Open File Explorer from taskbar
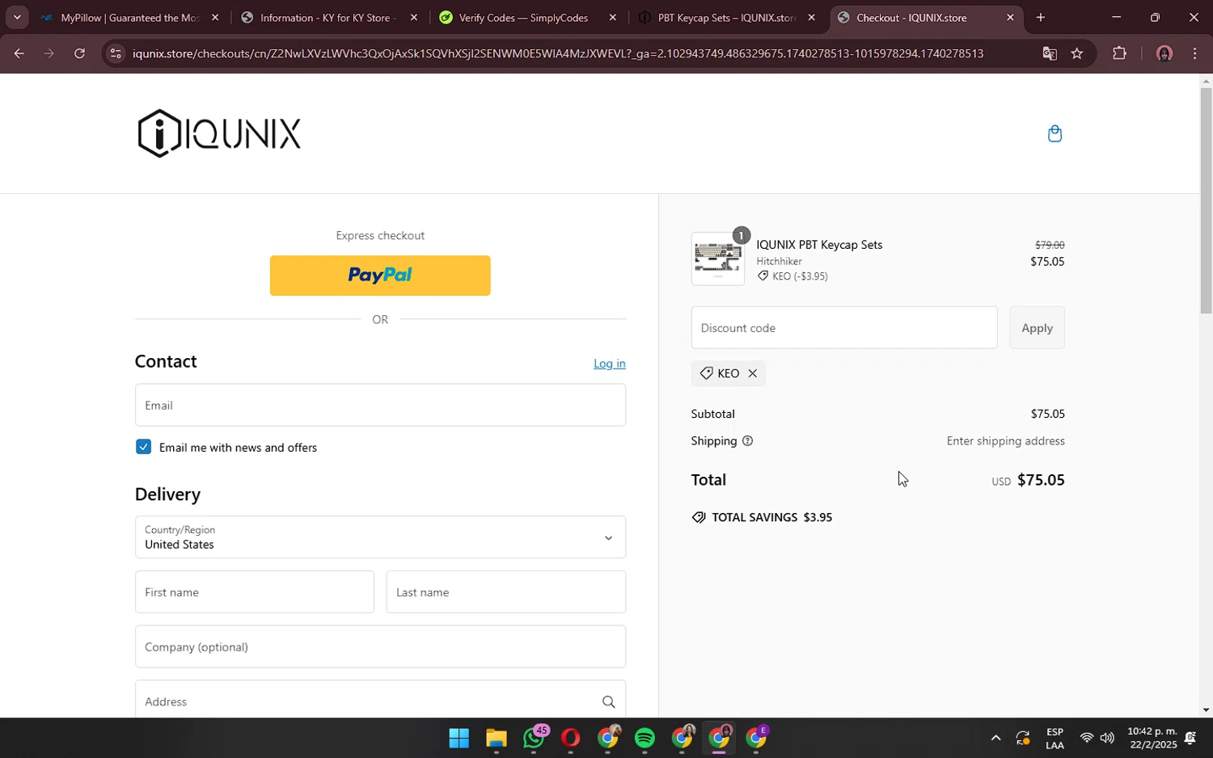 point(496,738)
